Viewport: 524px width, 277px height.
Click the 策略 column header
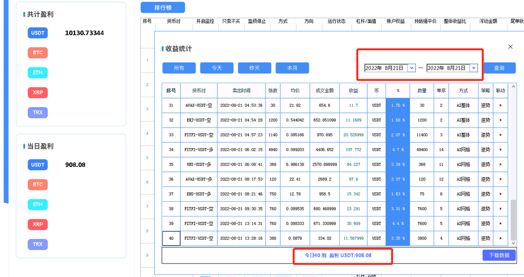coord(486,91)
